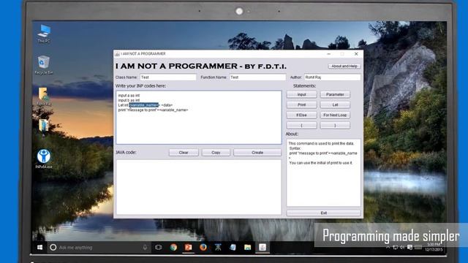This screenshot has height=263, width=468.
Task: Open PowerPoint from the taskbar
Action: click(x=189, y=247)
